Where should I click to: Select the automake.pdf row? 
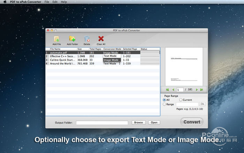pos(102,52)
